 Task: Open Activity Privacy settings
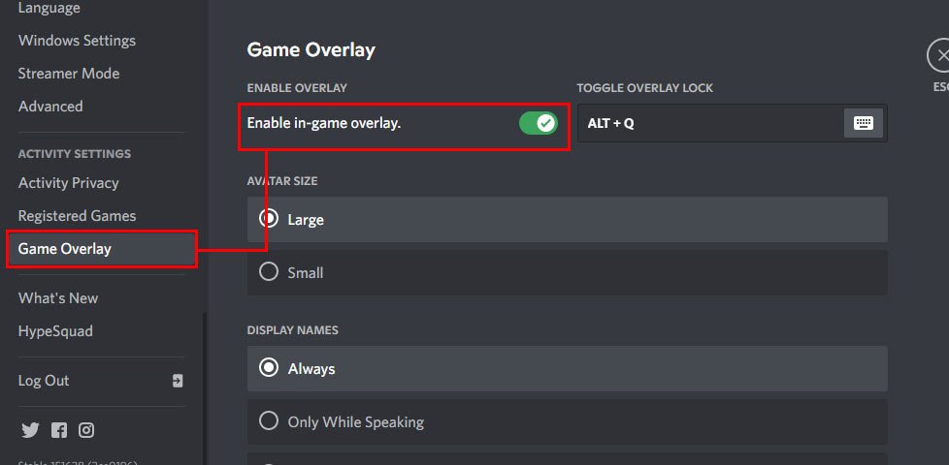(68, 183)
